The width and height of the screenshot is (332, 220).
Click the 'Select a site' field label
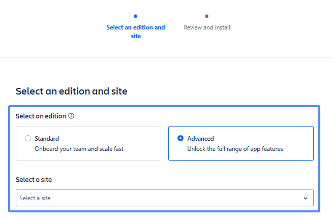pos(34,179)
